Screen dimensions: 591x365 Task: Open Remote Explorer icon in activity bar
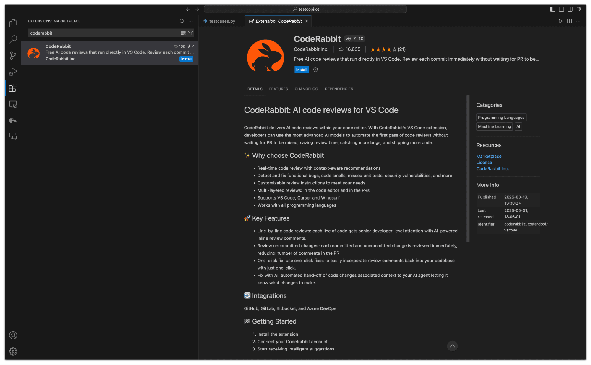tap(13, 104)
